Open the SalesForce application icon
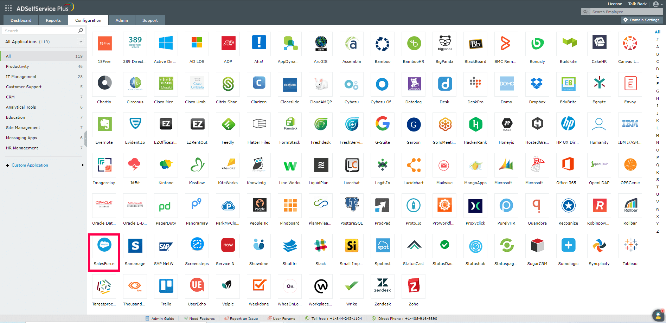666x323 pixels. 104,245
